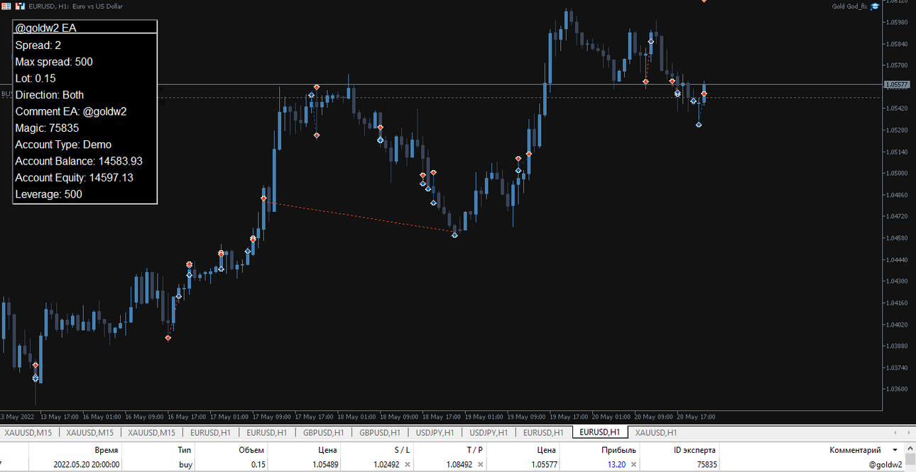916x472 pixels.
Task: Sort trades by the Время column
Action: 106,450
